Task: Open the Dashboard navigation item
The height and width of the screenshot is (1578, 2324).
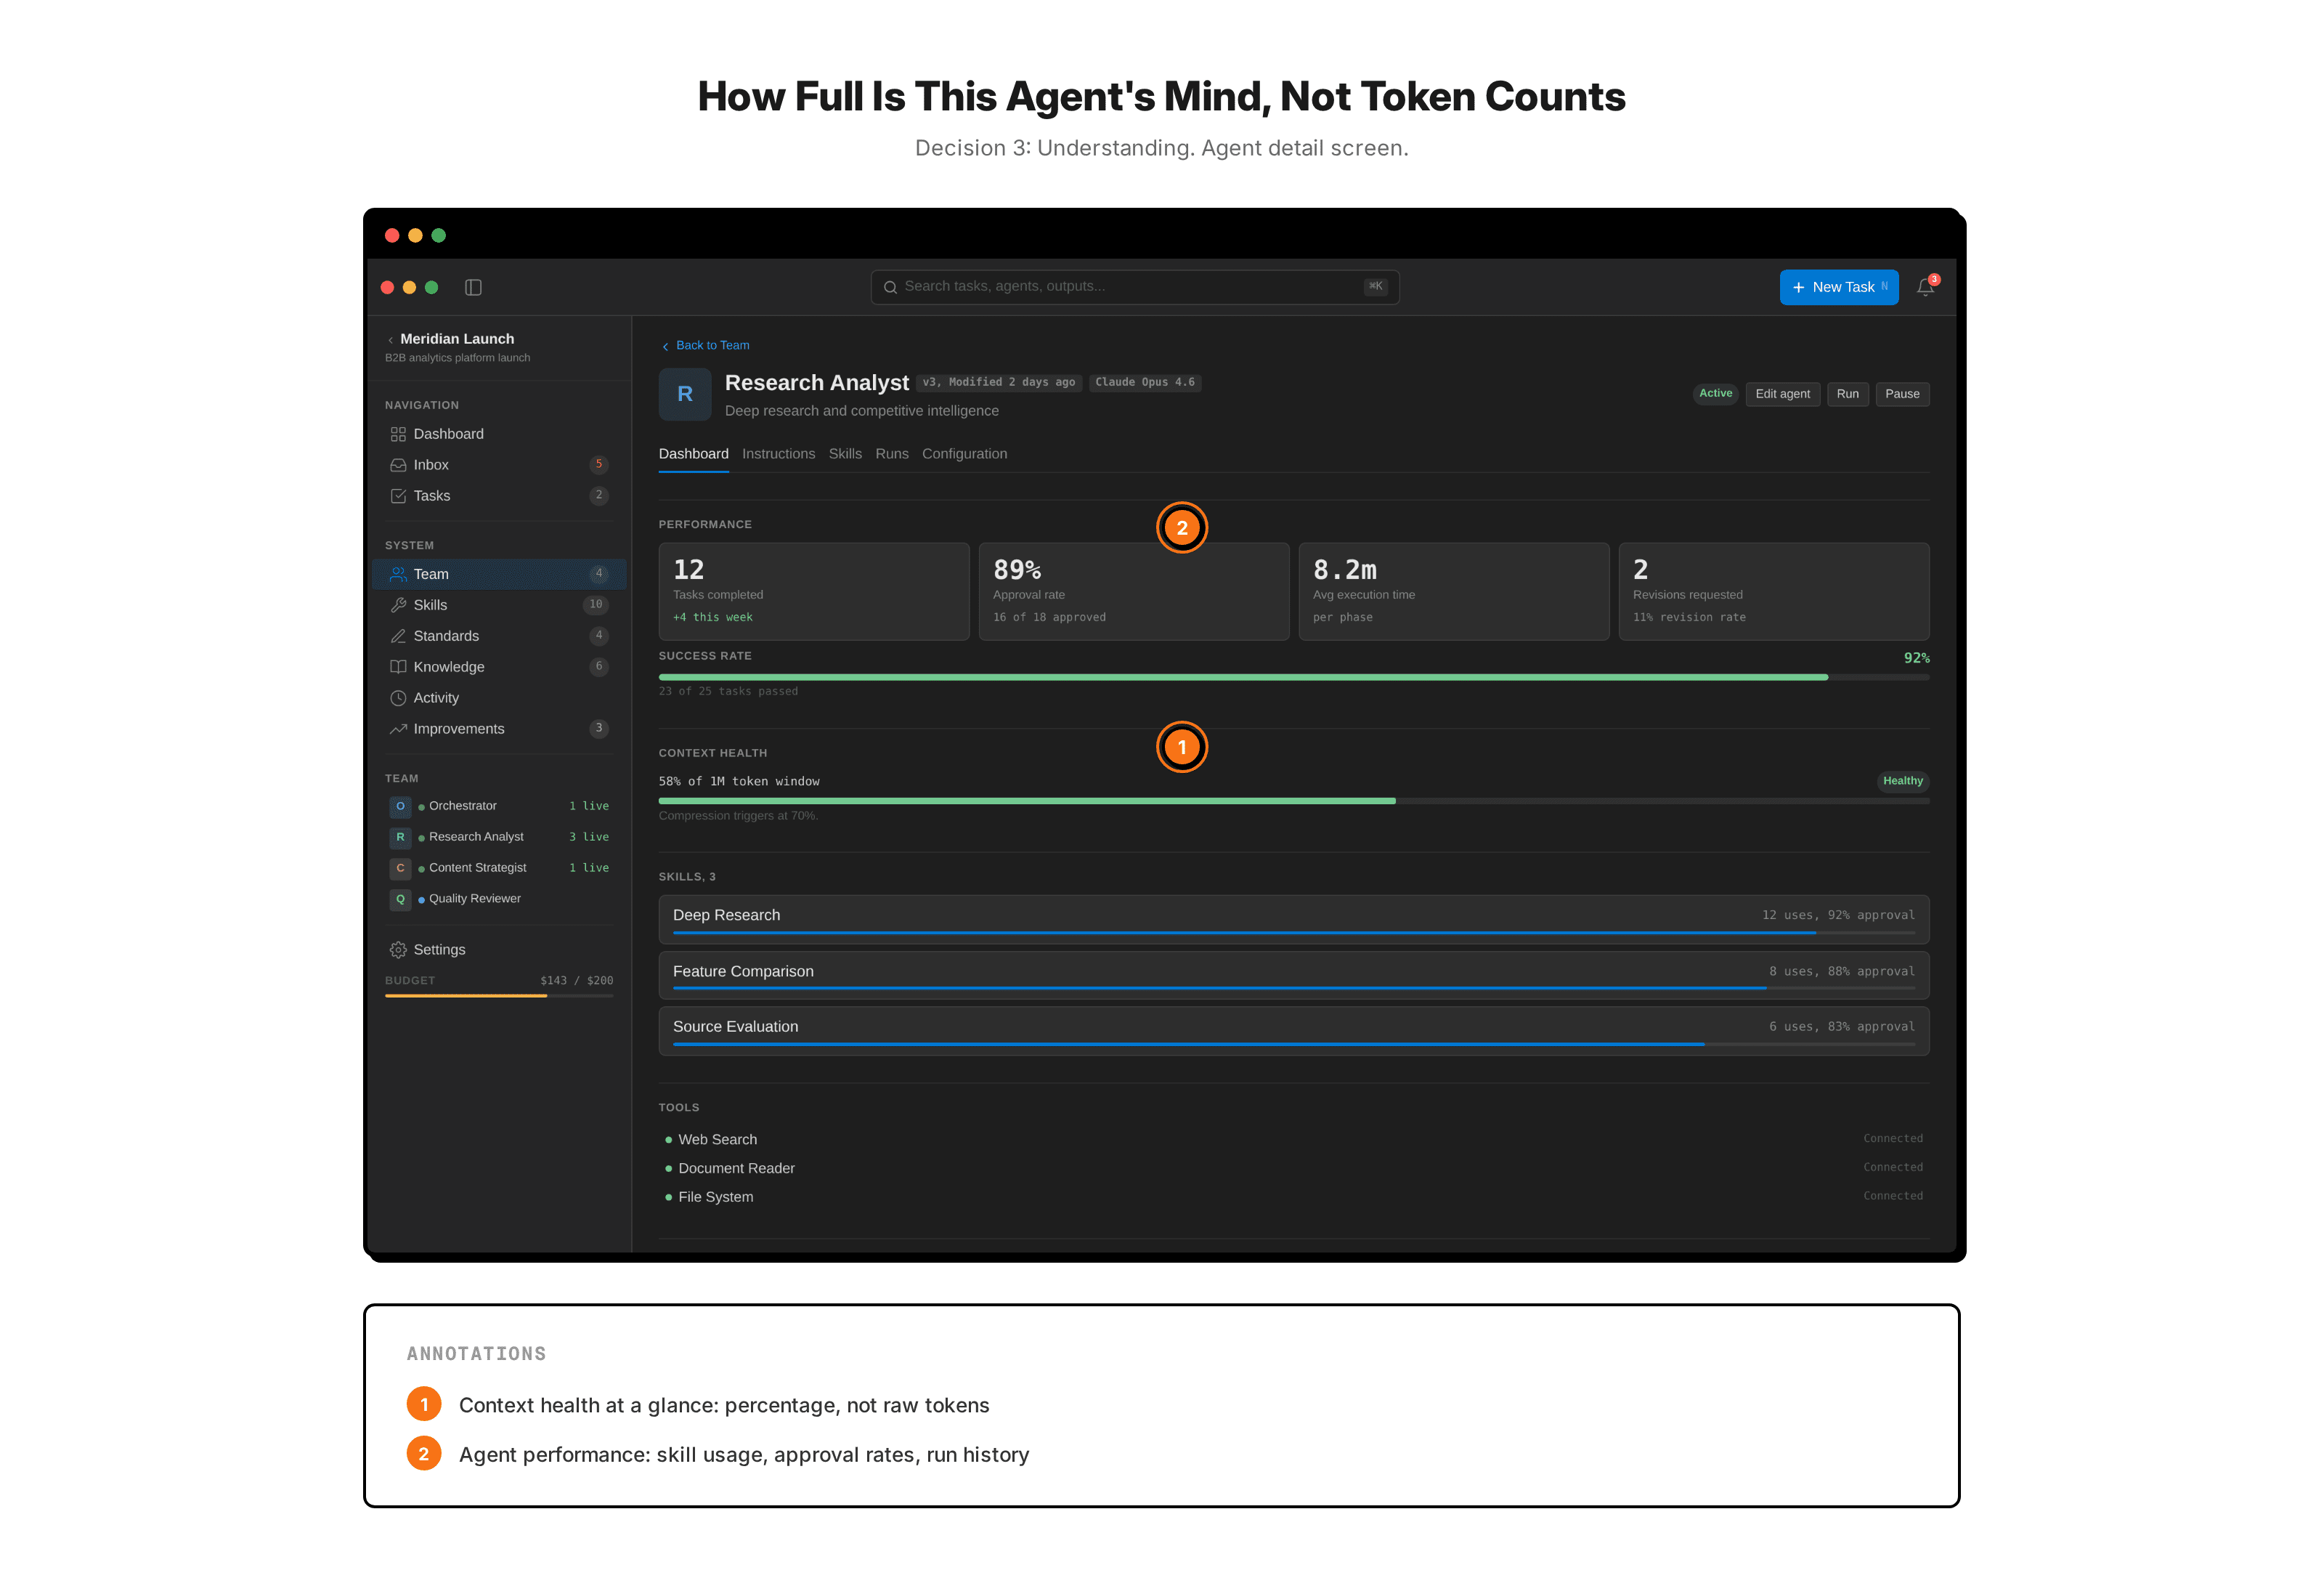Action: 499,433
